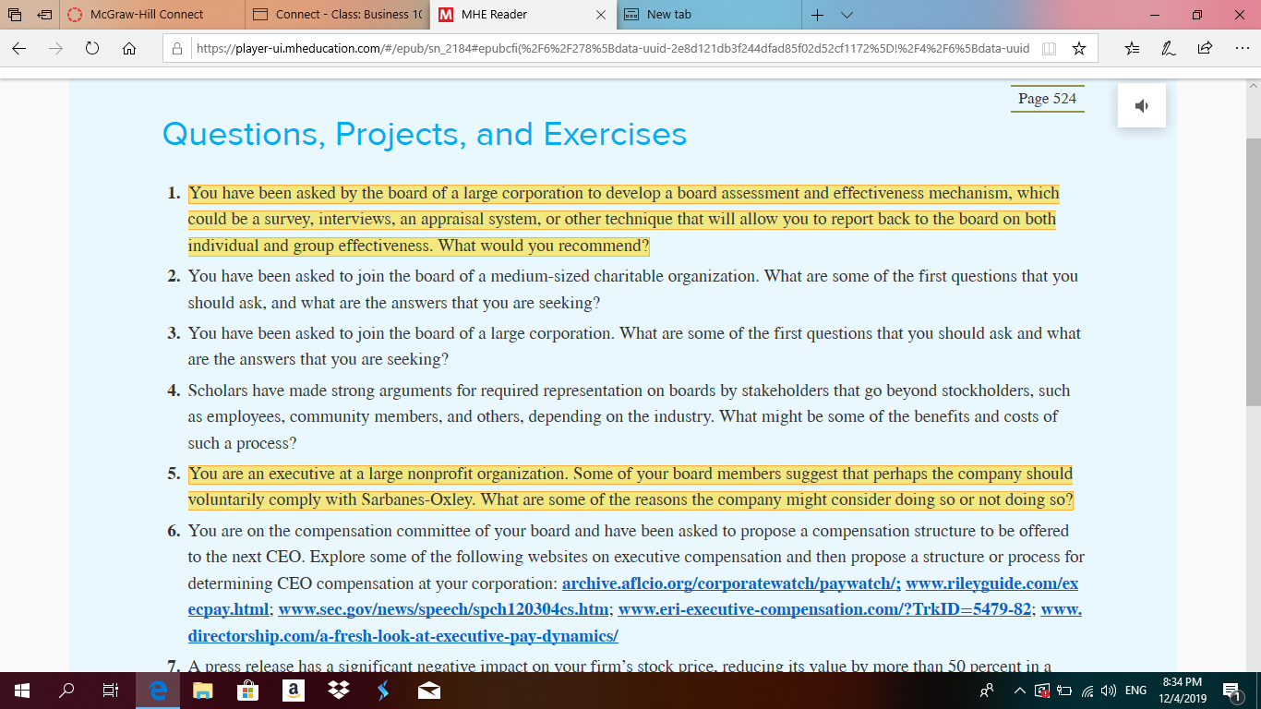
Task: Share this page
Action: click(x=1204, y=48)
